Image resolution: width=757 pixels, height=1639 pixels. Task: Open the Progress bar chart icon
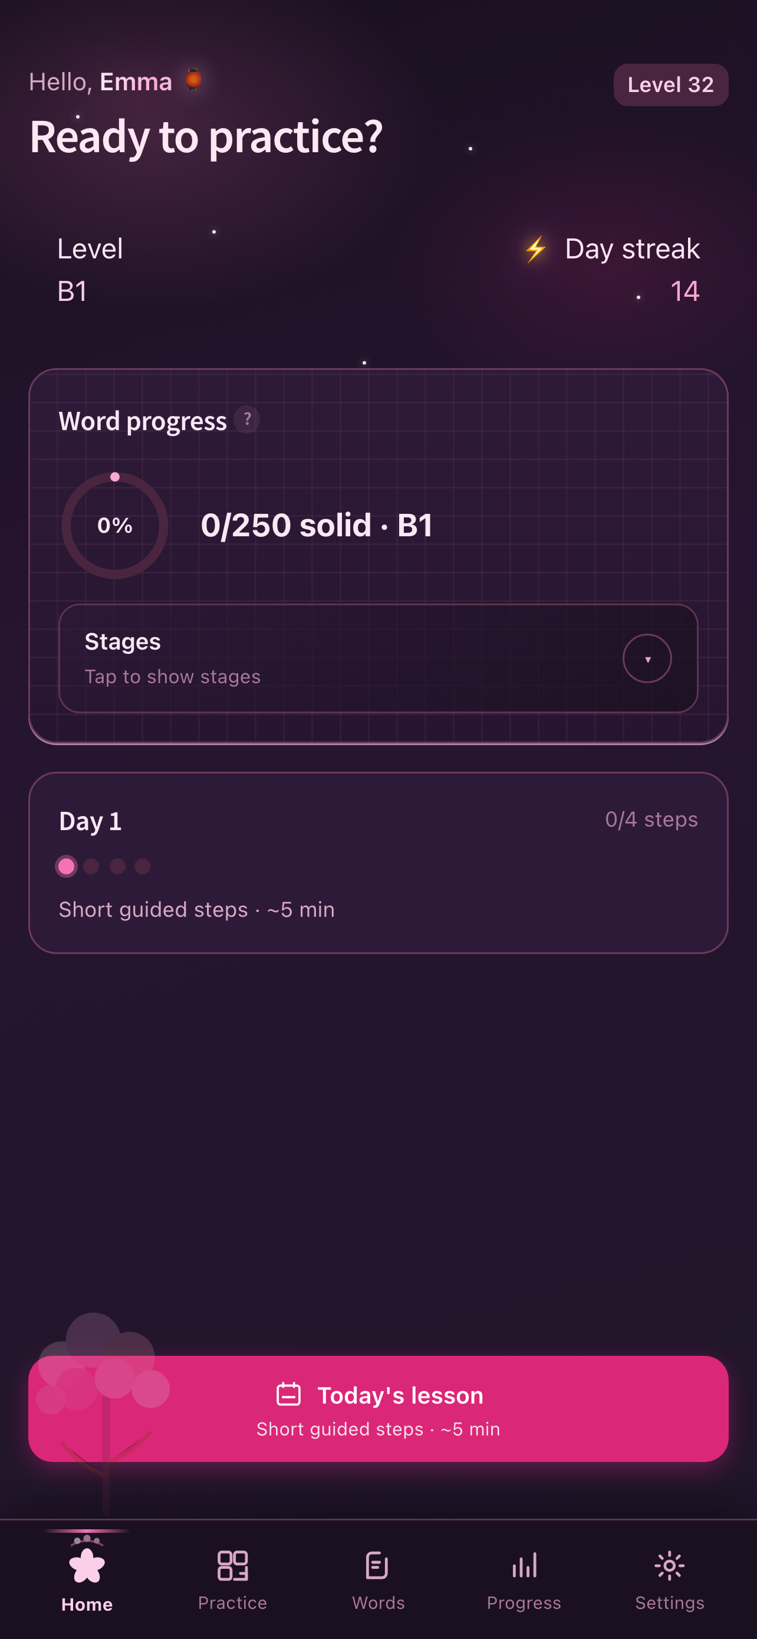point(524,1565)
